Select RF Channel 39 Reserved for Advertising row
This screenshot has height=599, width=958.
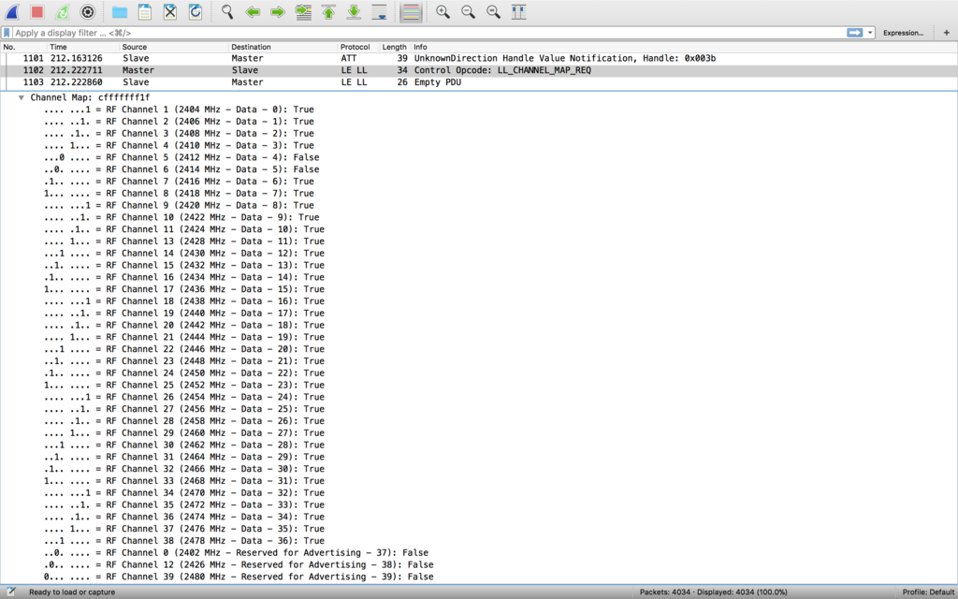pyautogui.click(x=239, y=577)
